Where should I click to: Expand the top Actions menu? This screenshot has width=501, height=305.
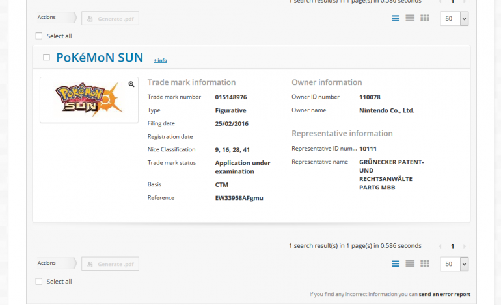pyautogui.click(x=55, y=18)
